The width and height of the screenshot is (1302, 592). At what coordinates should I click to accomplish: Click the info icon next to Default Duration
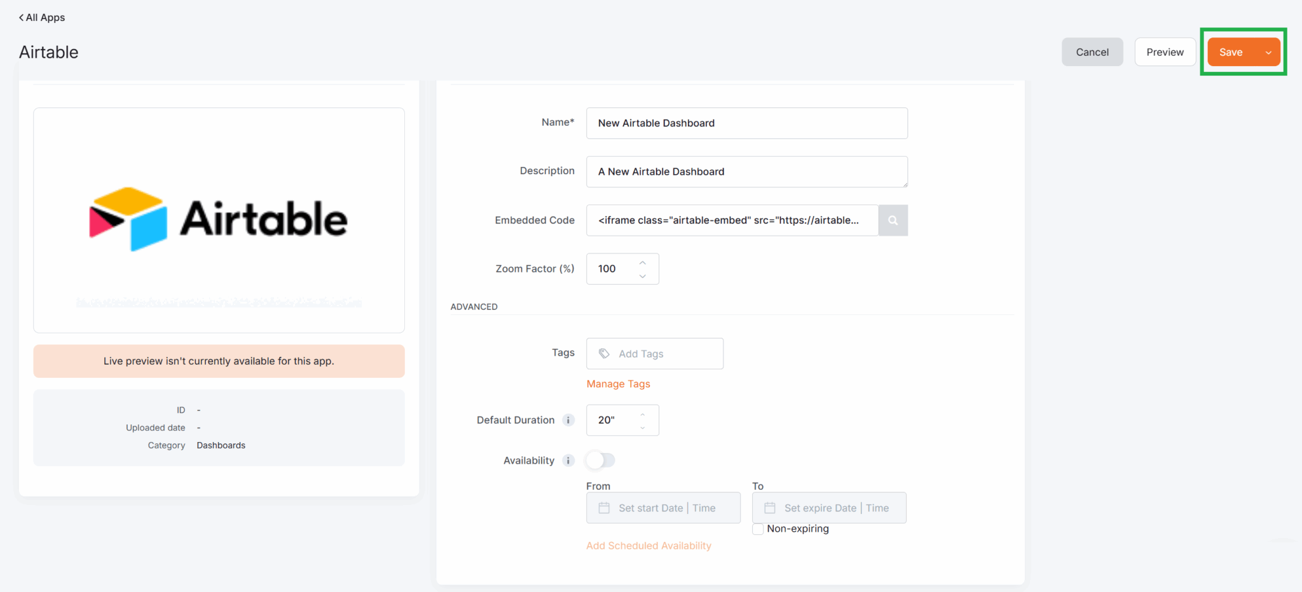click(x=568, y=420)
